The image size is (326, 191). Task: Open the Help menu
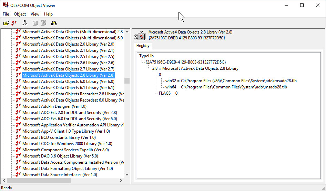tap(48, 14)
